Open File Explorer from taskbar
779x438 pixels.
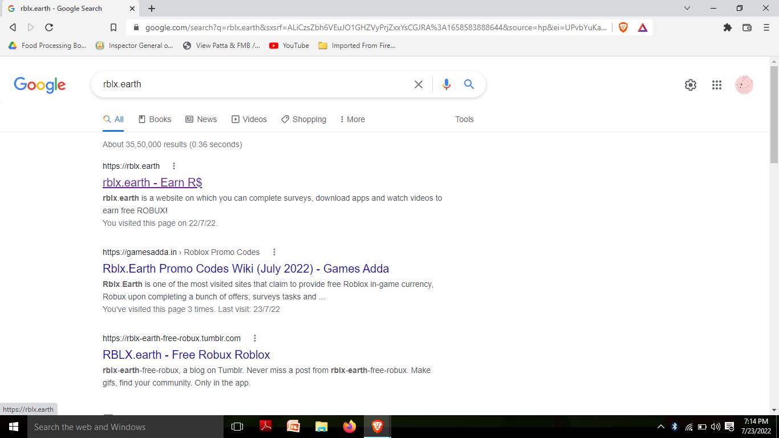click(321, 427)
